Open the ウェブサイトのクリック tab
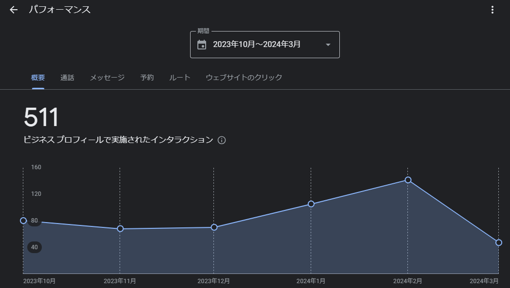This screenshot has width=510, height=288. click(x=244, y=78)
